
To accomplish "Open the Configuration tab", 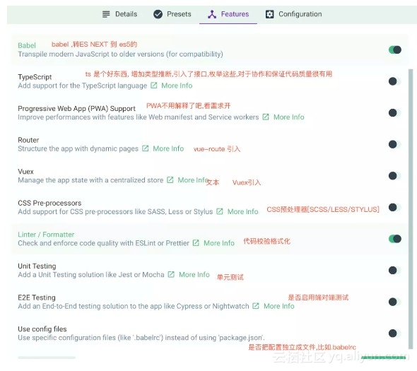I will 293,14.
